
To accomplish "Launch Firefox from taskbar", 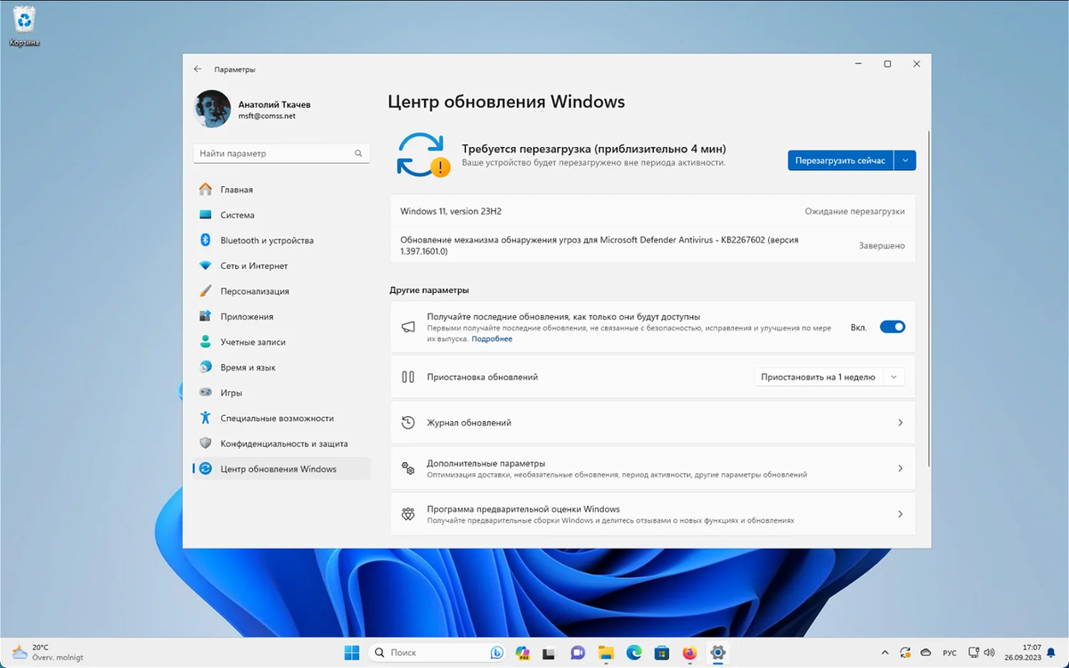I will click(690, 653).
